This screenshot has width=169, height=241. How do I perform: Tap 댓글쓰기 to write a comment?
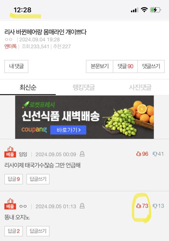151,66
